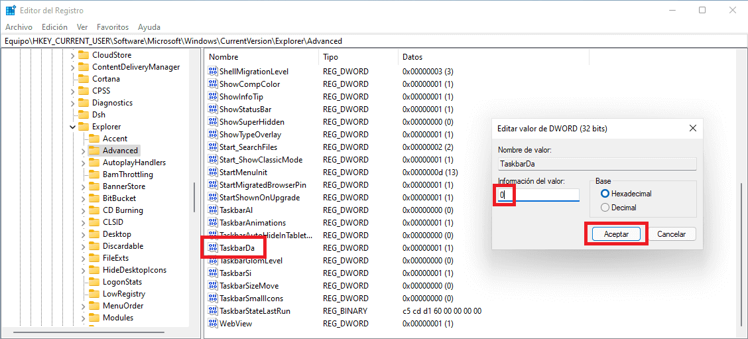This screenshot has height=339, width=748.
Task: Expand the BannerStore tree node
Action: click(x=83, y=186)
